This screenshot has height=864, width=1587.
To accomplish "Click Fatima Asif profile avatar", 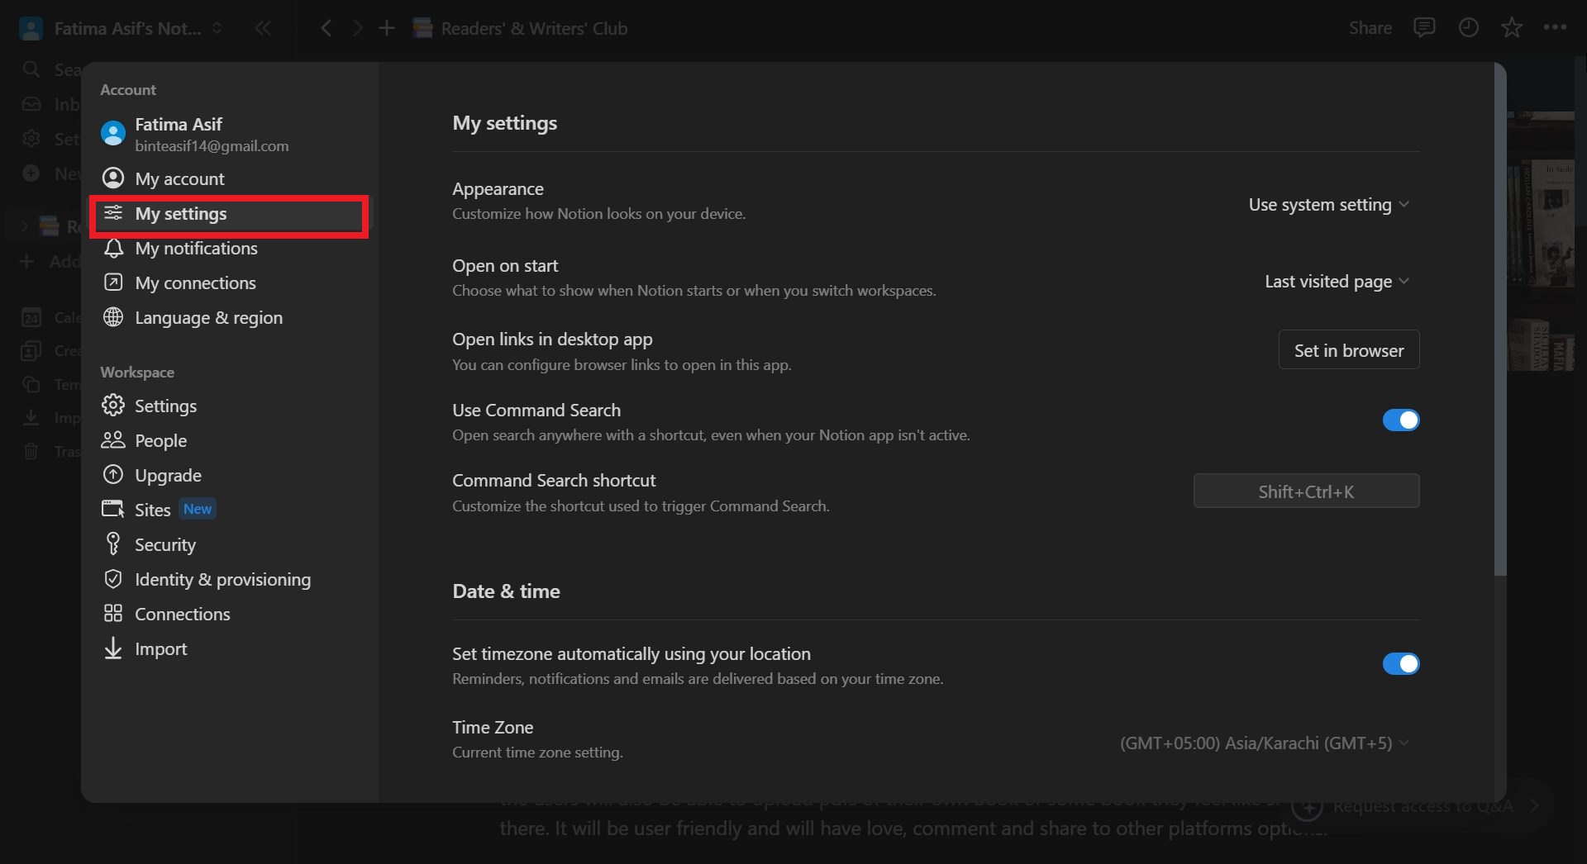I will click(x=113, y=133).
